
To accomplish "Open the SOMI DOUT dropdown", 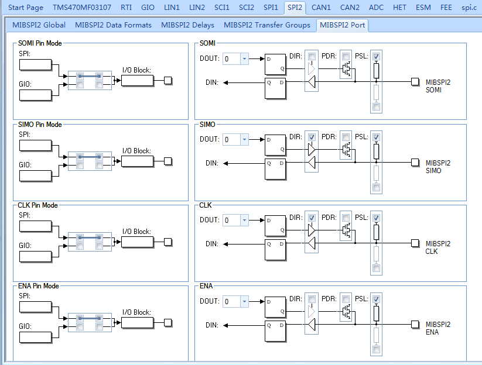I will coord(244,58).
